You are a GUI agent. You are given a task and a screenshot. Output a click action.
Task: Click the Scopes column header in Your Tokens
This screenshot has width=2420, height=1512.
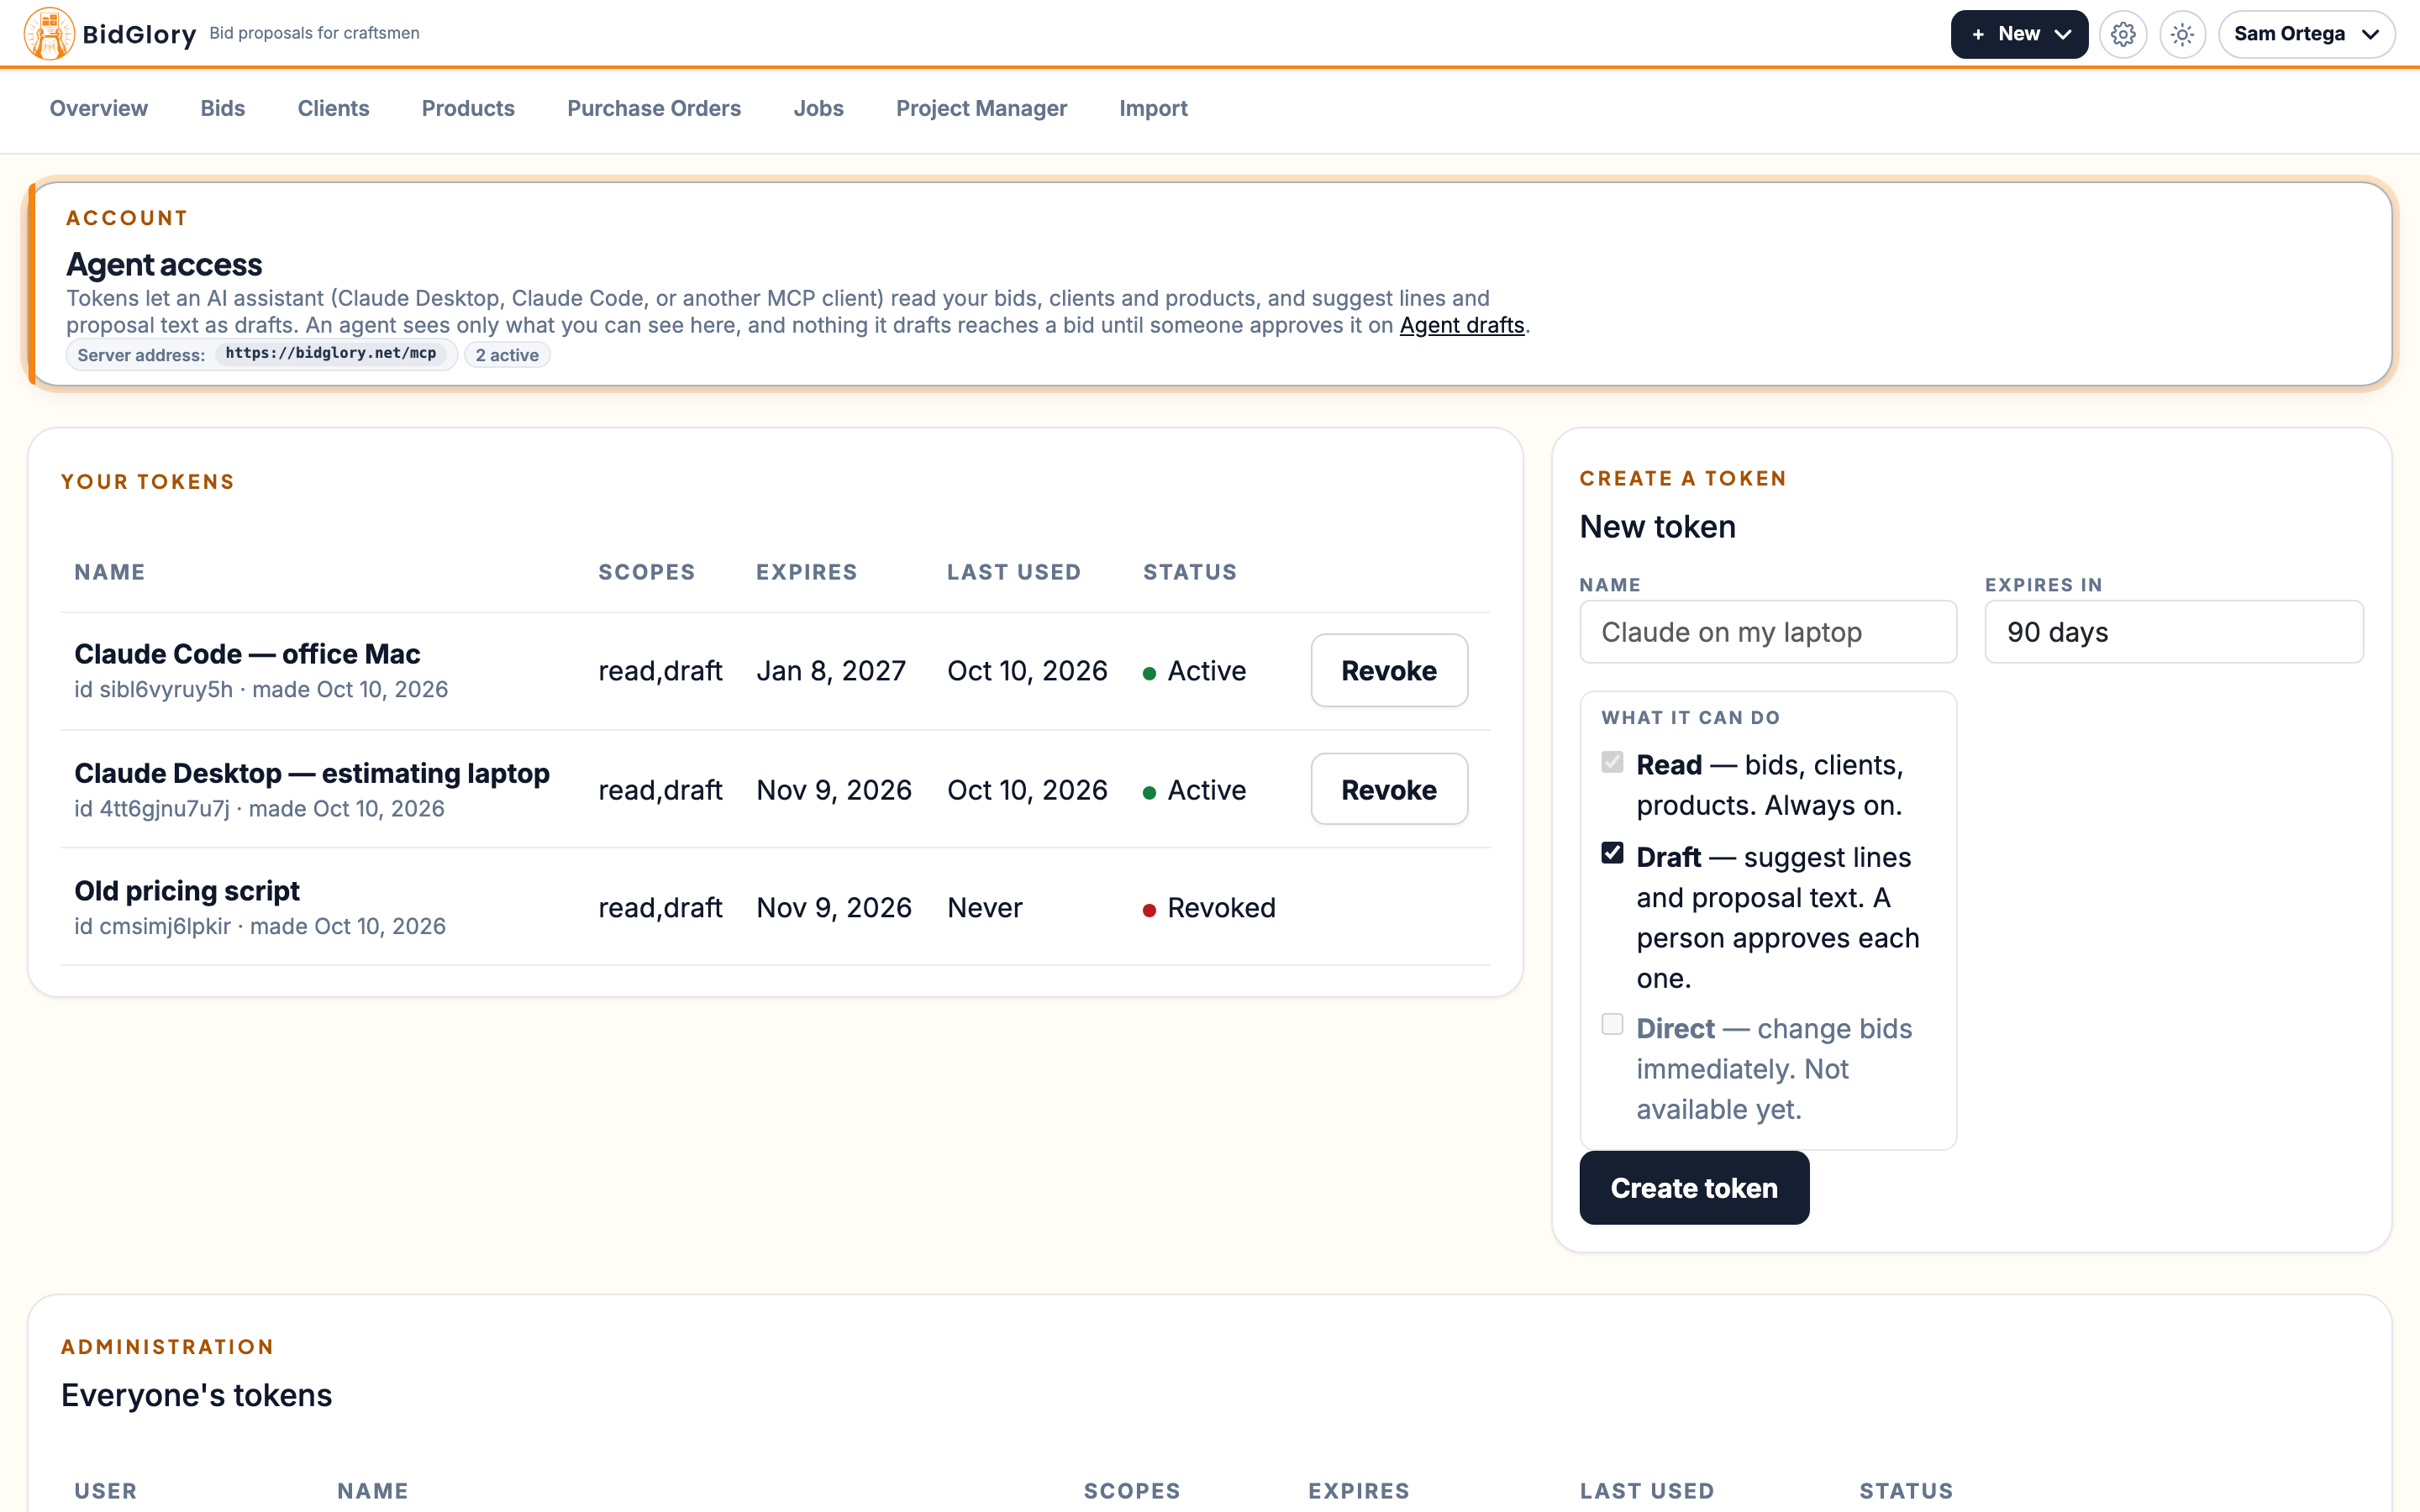[x=646, y=572]
